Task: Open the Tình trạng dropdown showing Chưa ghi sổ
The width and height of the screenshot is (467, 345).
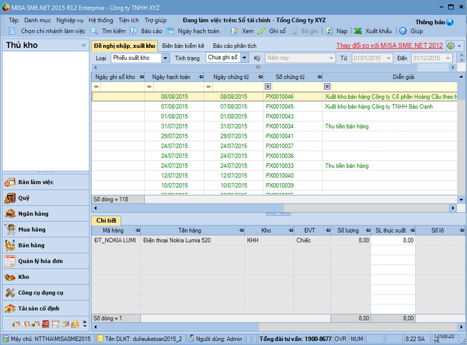Action: coord(244,57)
